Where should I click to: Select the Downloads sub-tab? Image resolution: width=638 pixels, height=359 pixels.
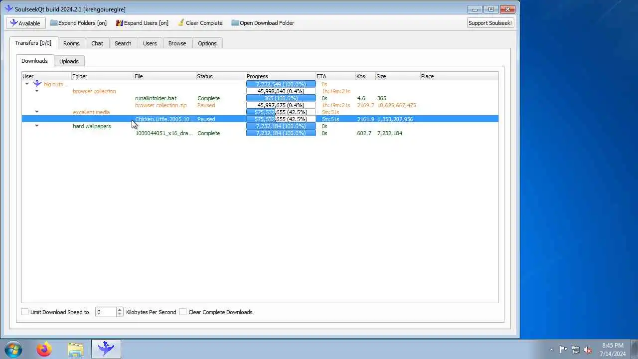point(34,61)
